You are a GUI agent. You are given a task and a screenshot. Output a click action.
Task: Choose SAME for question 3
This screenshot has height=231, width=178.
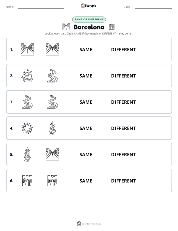point(86,102)
